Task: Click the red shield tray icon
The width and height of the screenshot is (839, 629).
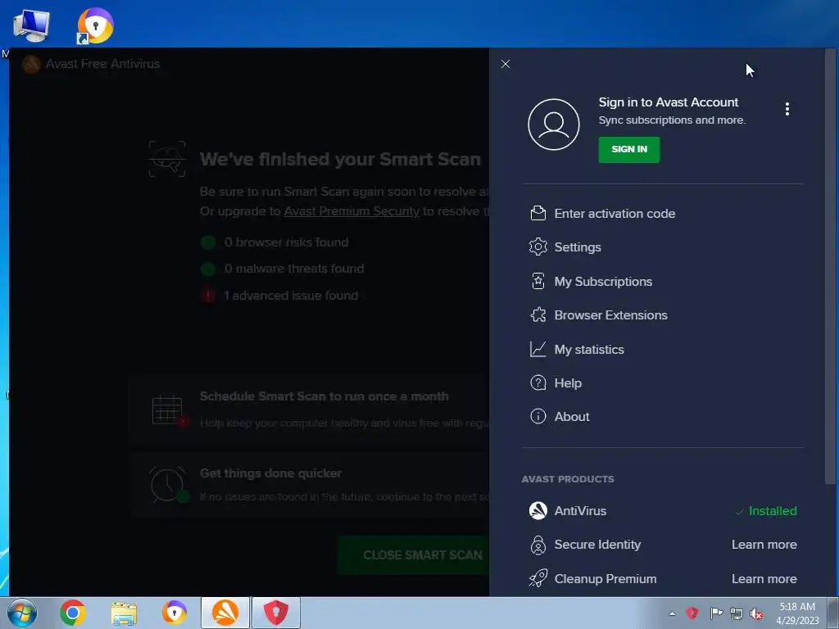Action: pyautogui.click(x=692, y=613)
